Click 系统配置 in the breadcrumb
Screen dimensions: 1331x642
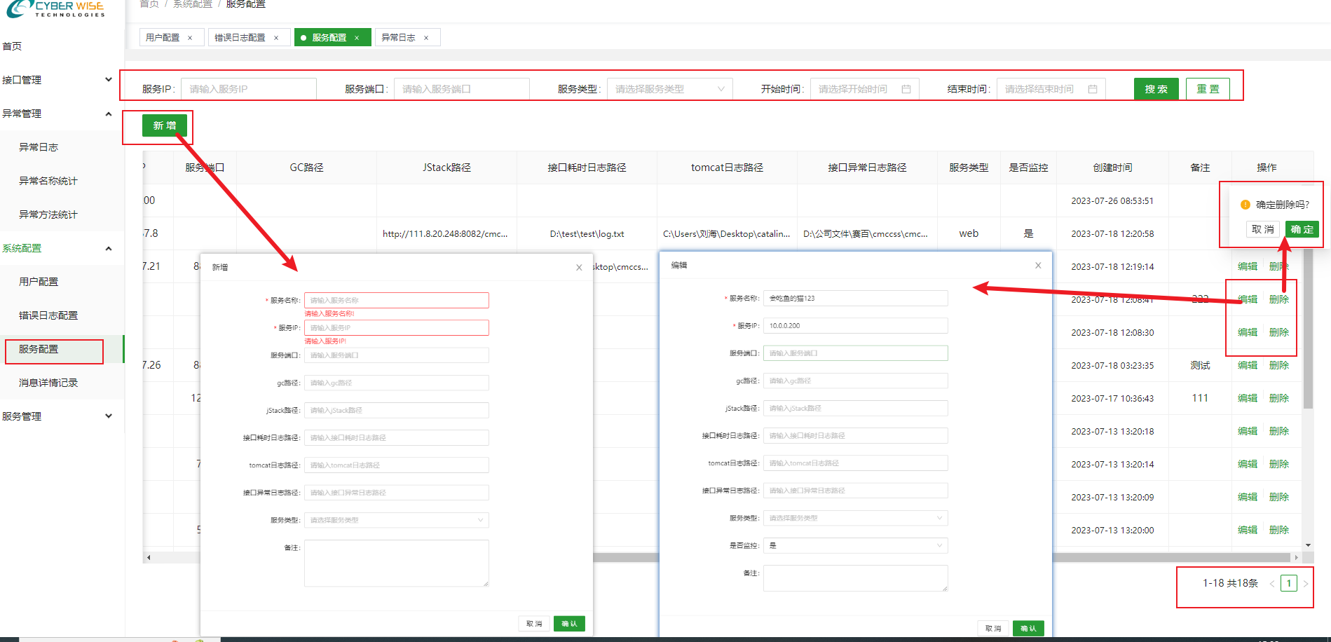point(193,4)
